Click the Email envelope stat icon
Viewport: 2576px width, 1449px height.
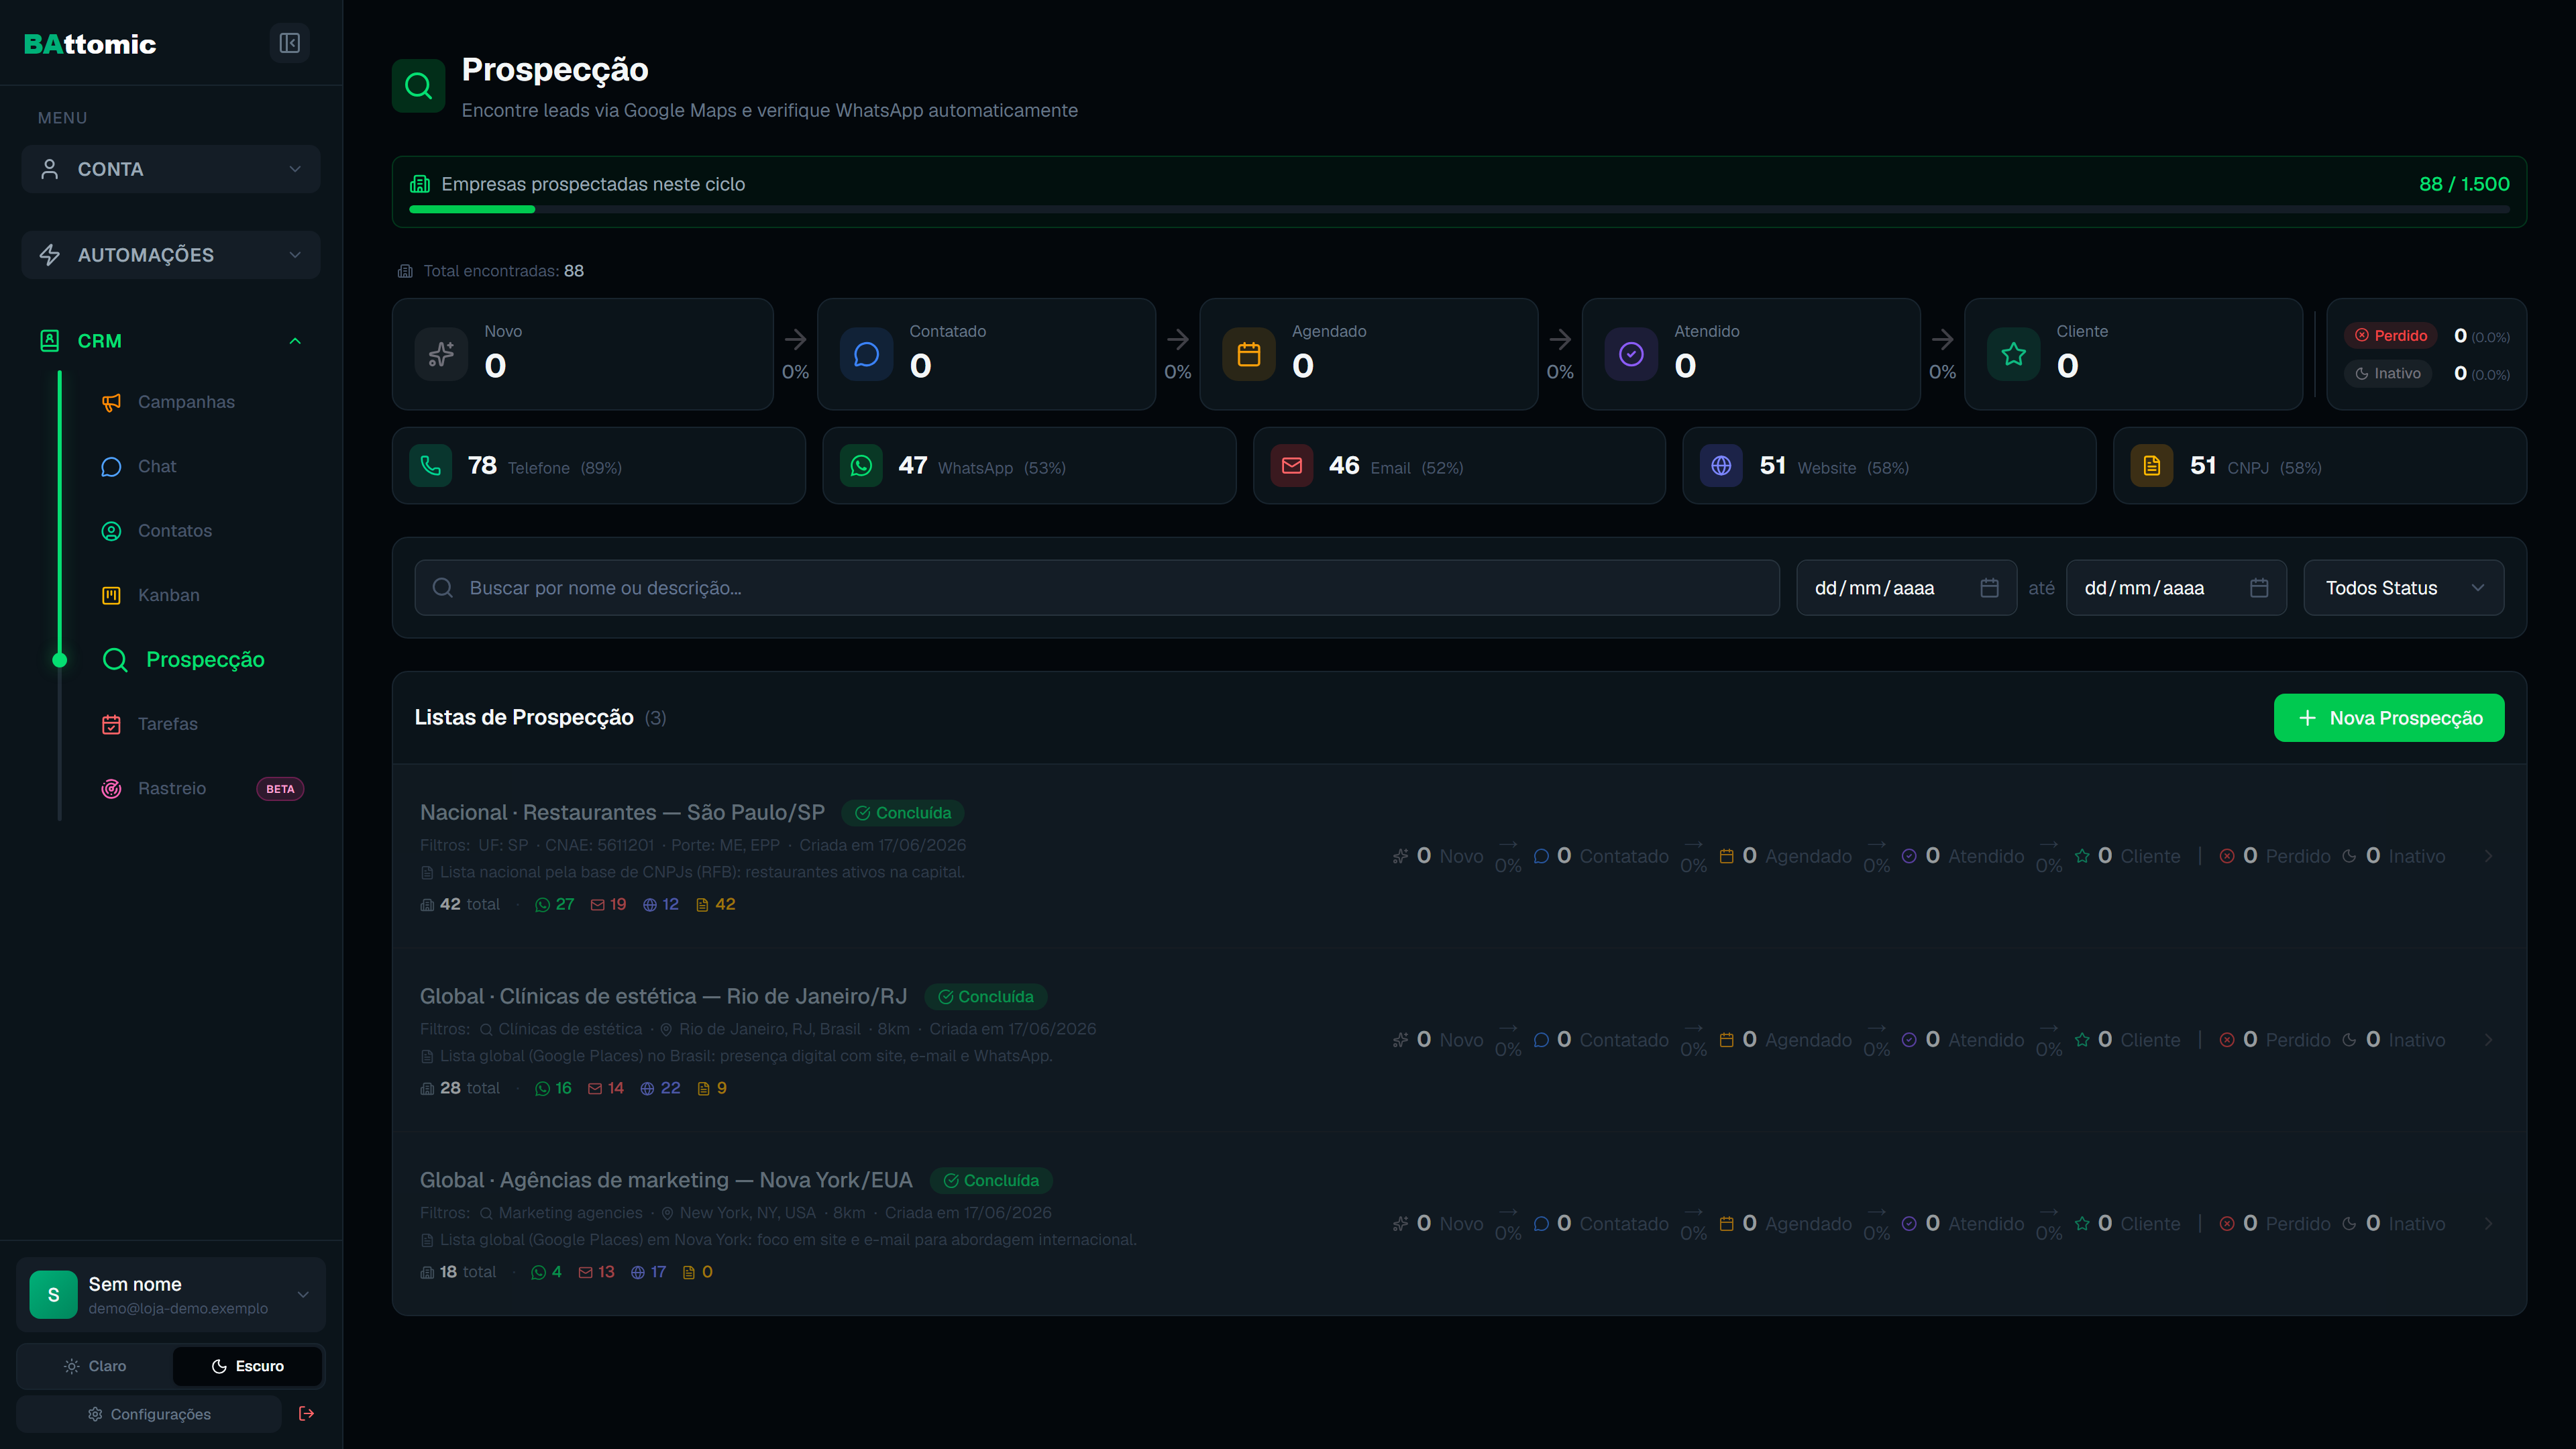1291,466
